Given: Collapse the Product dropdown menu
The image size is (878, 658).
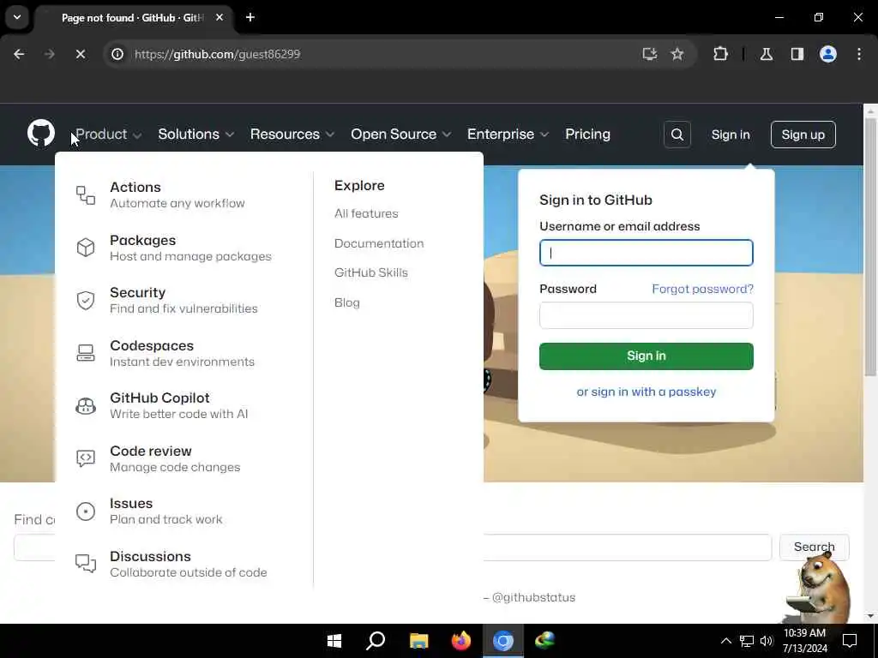Looking at the screenshot, I should point(108,135).
